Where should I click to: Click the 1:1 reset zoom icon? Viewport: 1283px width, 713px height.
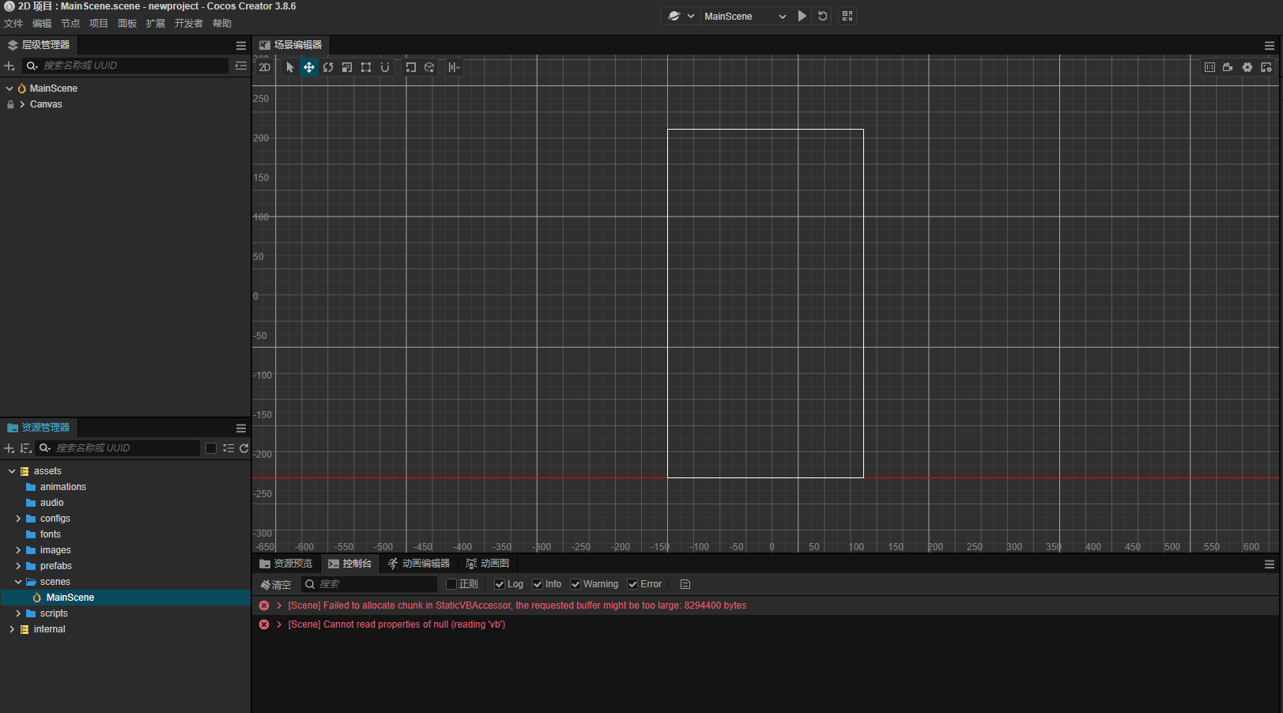point(1209,67)
